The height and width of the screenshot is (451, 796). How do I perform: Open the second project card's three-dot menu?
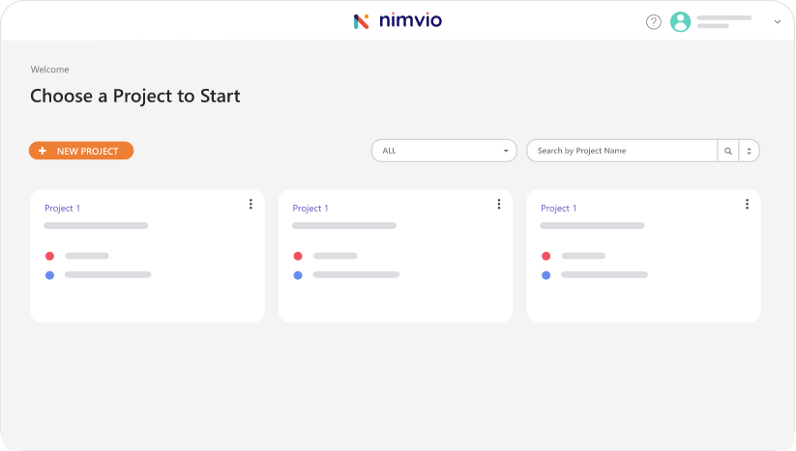(499, 204)
